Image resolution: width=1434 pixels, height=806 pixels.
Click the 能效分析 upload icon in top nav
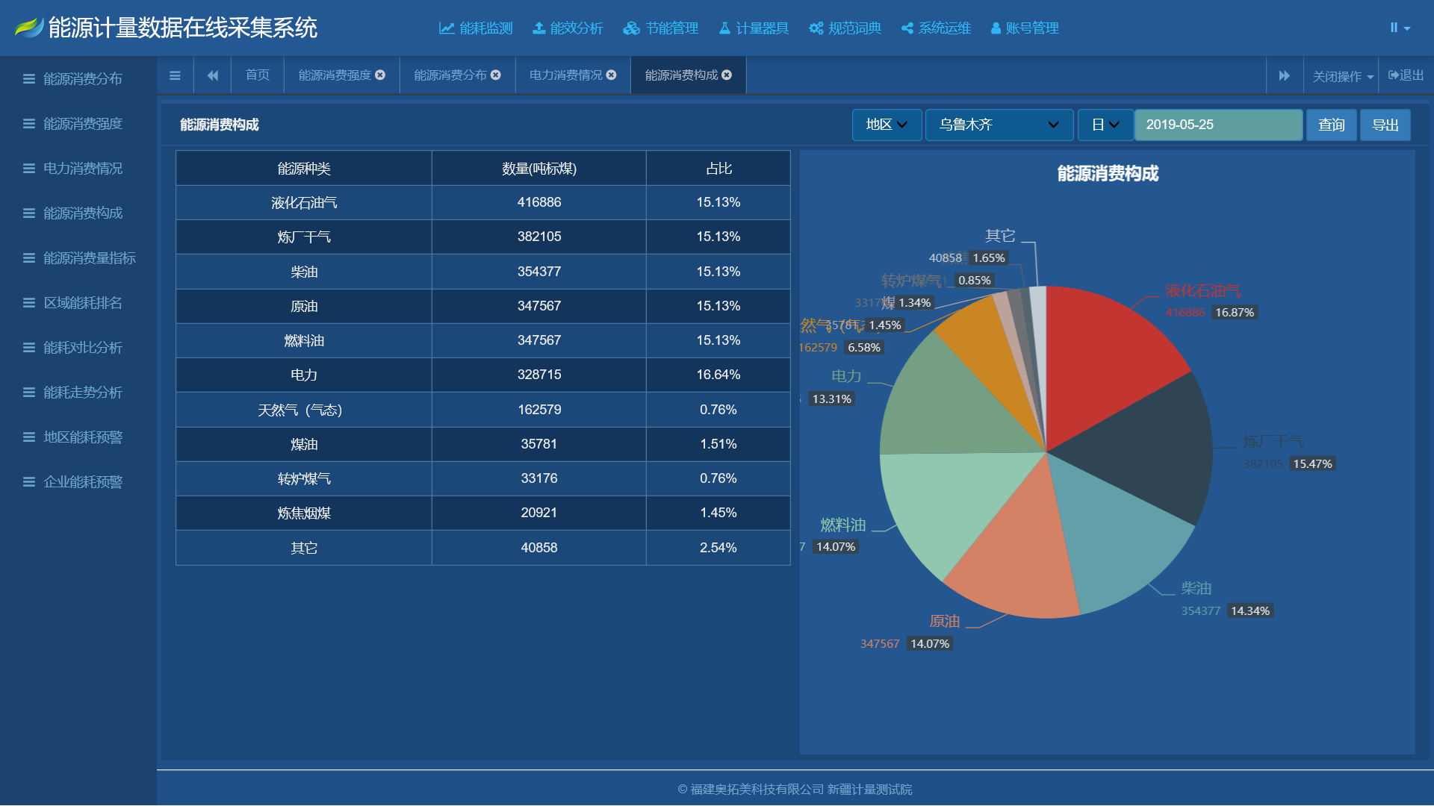[539, 28]
